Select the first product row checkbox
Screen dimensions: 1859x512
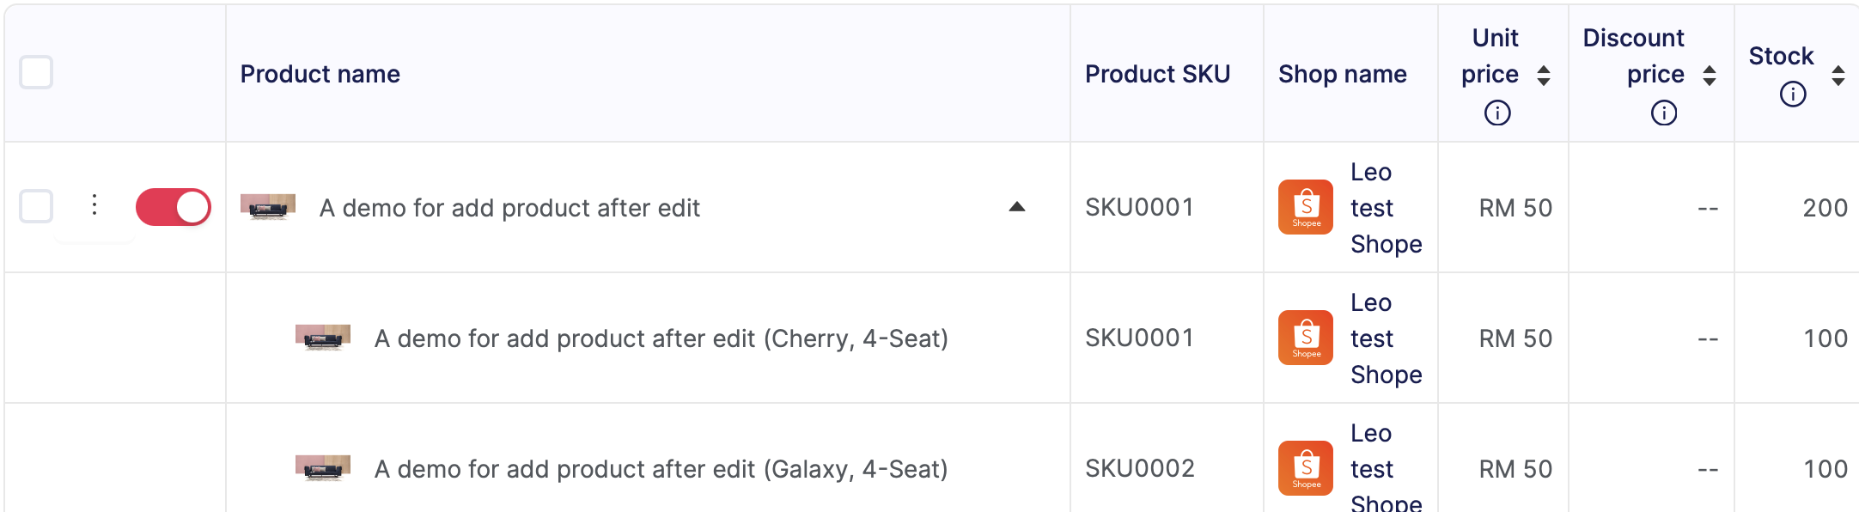(36, 206)
